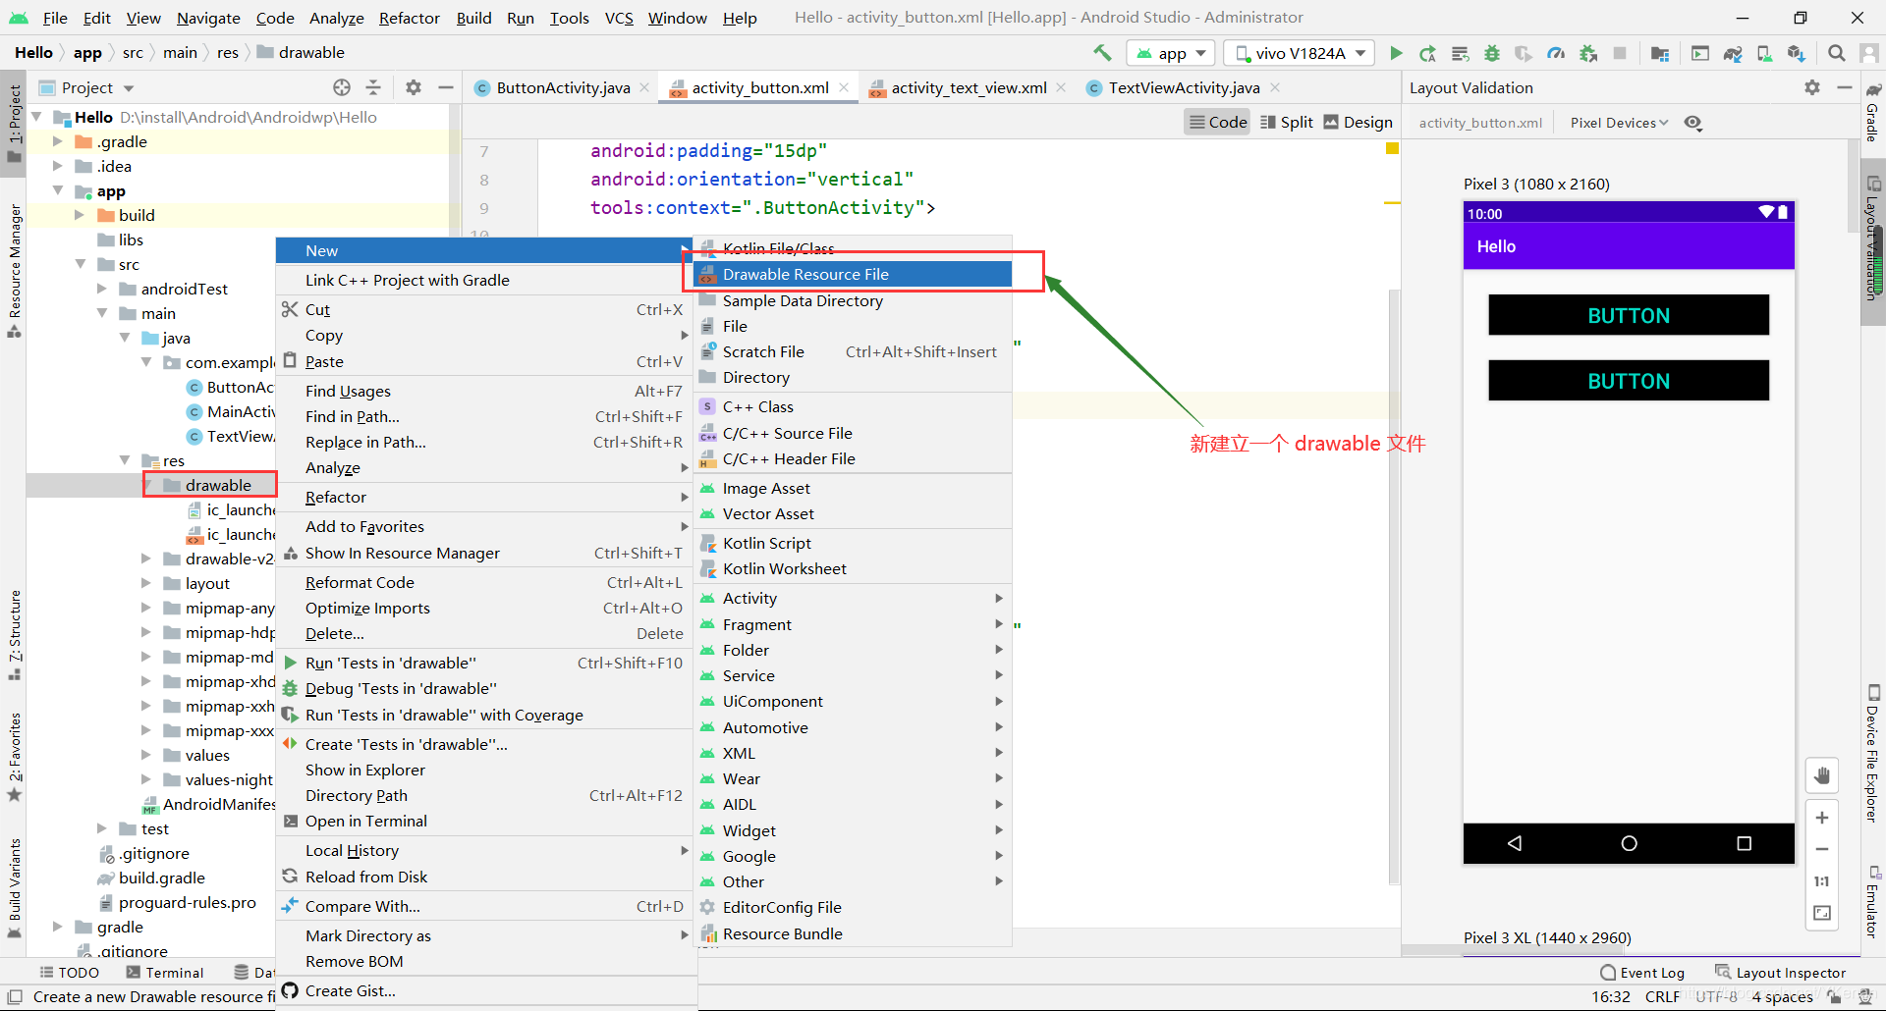This screenshot has height=1011, width=1886.
Task: Click Select Opened File target icon in Project panel
Action: coord(342,87)
